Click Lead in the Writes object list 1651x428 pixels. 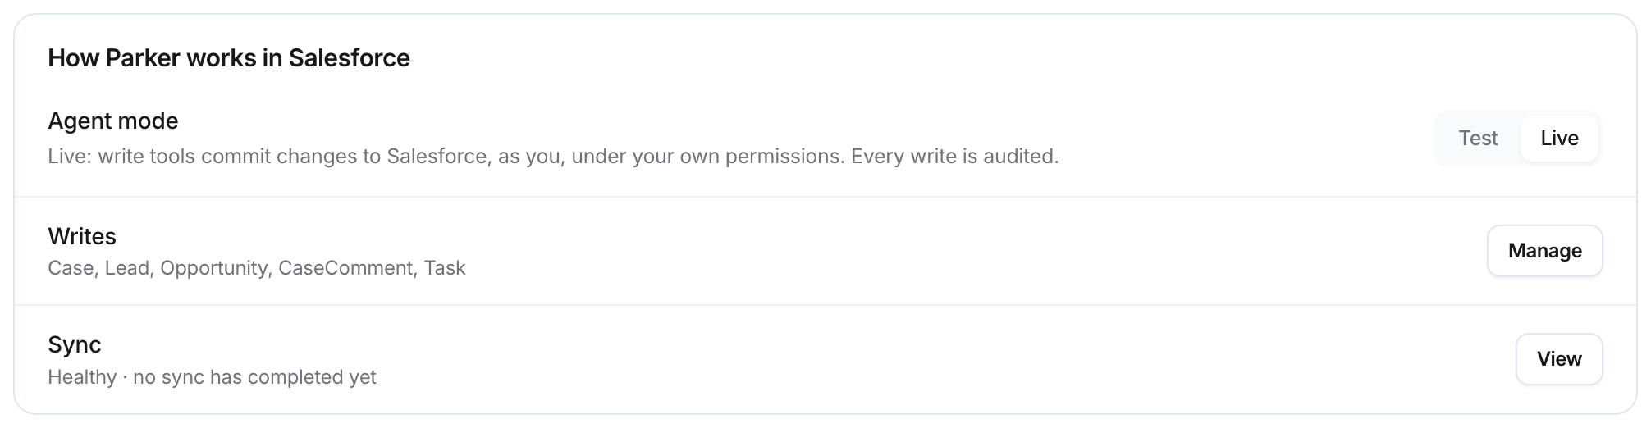point(127,268)
